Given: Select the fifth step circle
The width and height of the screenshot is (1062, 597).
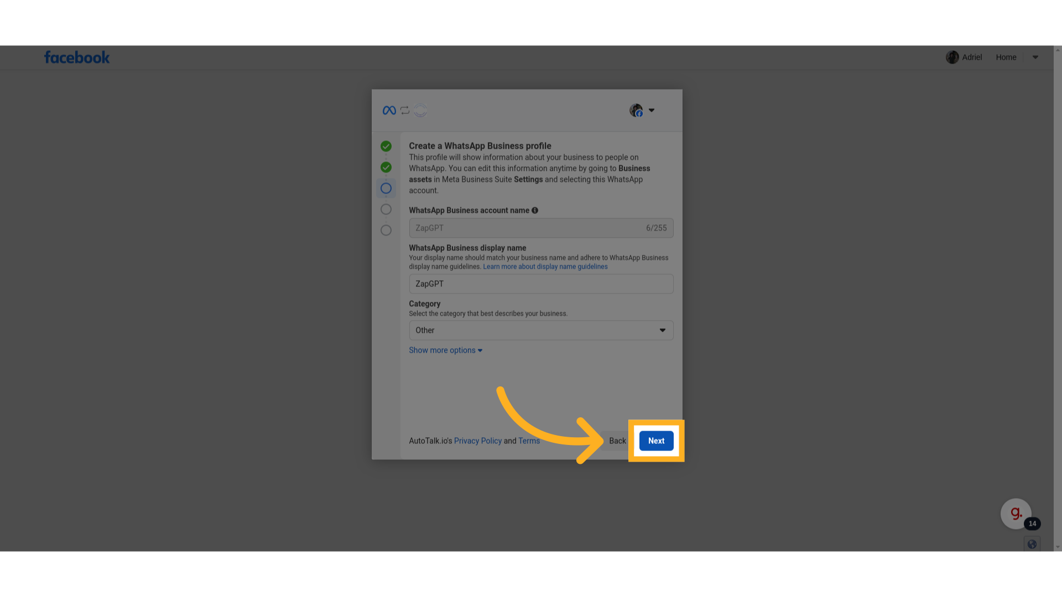Looking at the screenshot, I should 386,231.
